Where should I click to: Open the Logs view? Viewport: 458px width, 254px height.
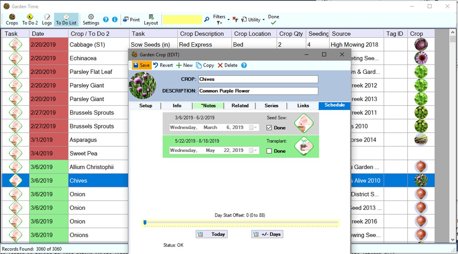point(47,19)
